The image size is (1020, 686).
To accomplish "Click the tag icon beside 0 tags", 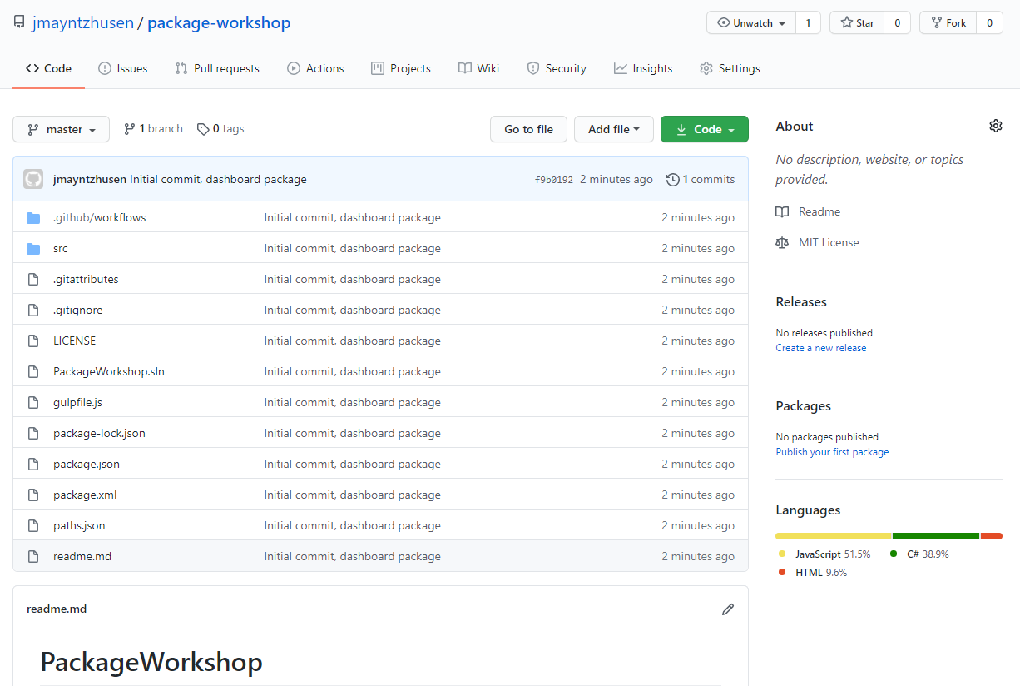I will coord(203,129).
